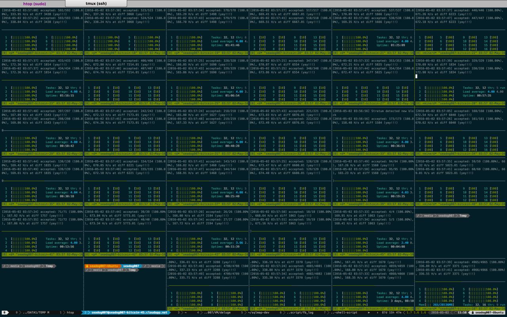Click the orange lock icon in seadog007-Ubuntu prompt
Image resolution: width=507 pixels, height=317 pixels.
tap(87, 266)
